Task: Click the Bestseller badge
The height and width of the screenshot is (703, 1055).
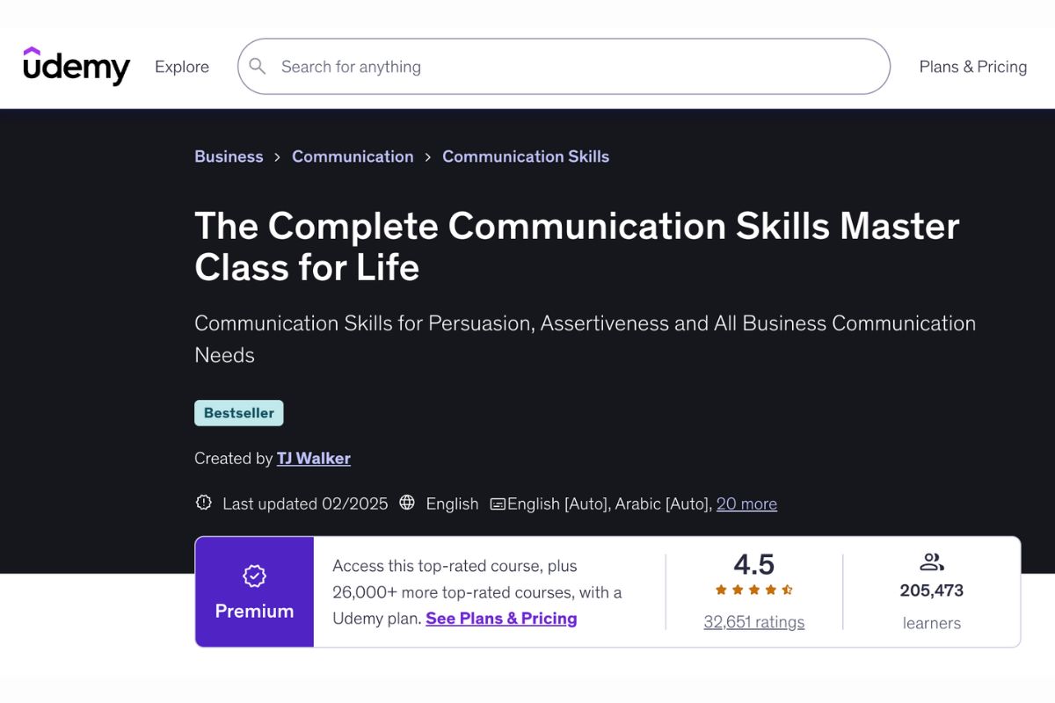Action: (x=239, y=413)
